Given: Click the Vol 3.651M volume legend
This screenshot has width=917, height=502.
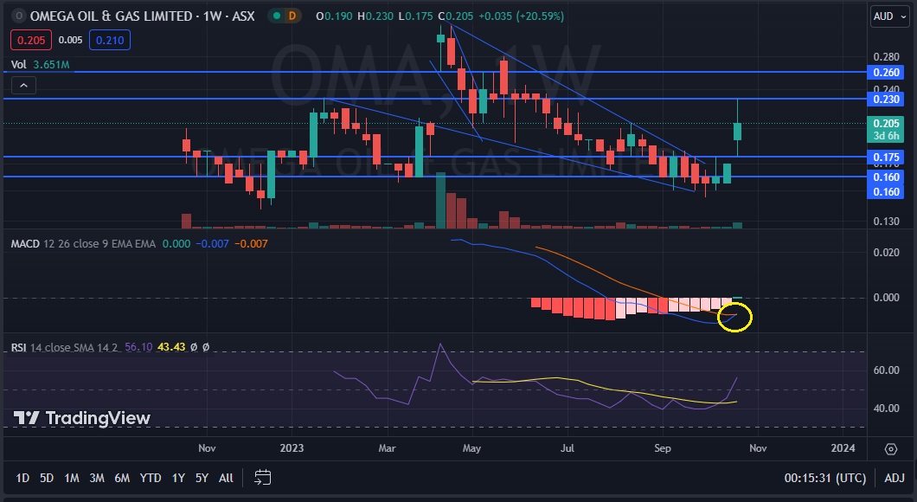Looking at the screenshot, I should coord(40,64).
